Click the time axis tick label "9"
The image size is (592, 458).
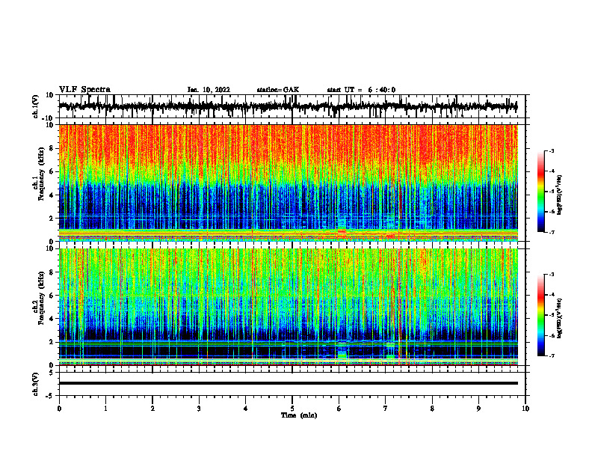coord(478,409)
